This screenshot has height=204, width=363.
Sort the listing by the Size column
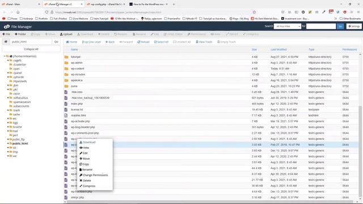[x=254, y=49]
